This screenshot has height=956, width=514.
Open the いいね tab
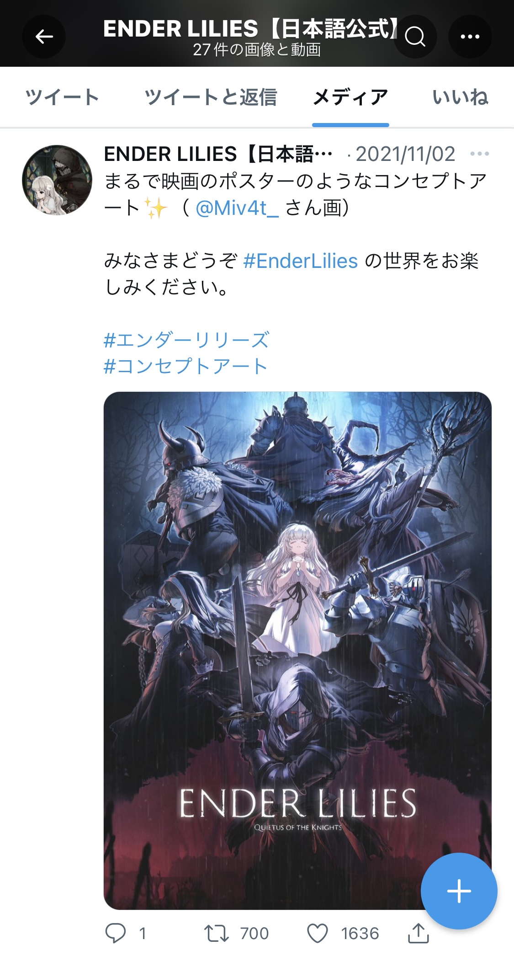(x=461, y=97)
